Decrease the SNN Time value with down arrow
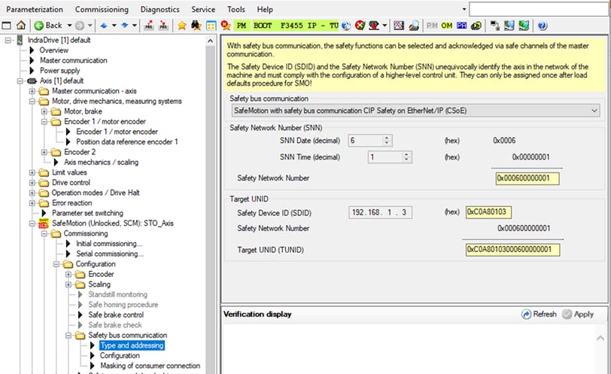The width and height of the screenshot is (611, 374). pyautogui.click(x=406, y=160)
